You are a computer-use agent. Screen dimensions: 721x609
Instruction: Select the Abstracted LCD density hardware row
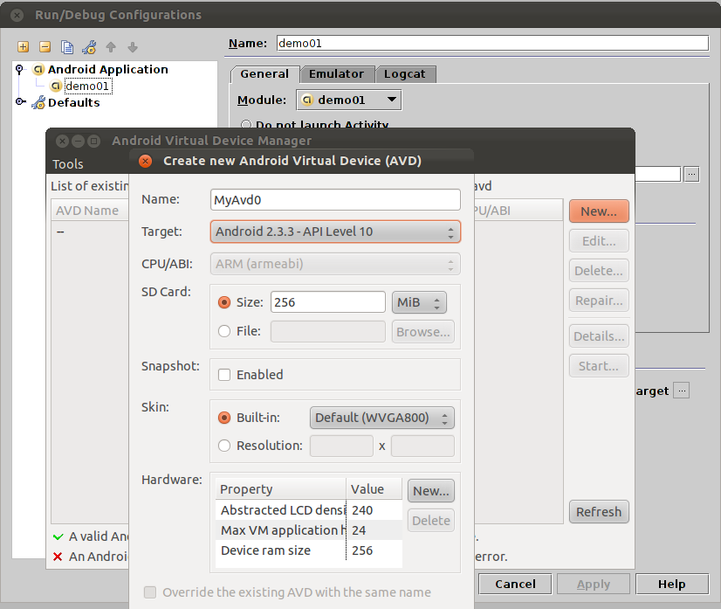pyautogui.click(x=308, y=510)
